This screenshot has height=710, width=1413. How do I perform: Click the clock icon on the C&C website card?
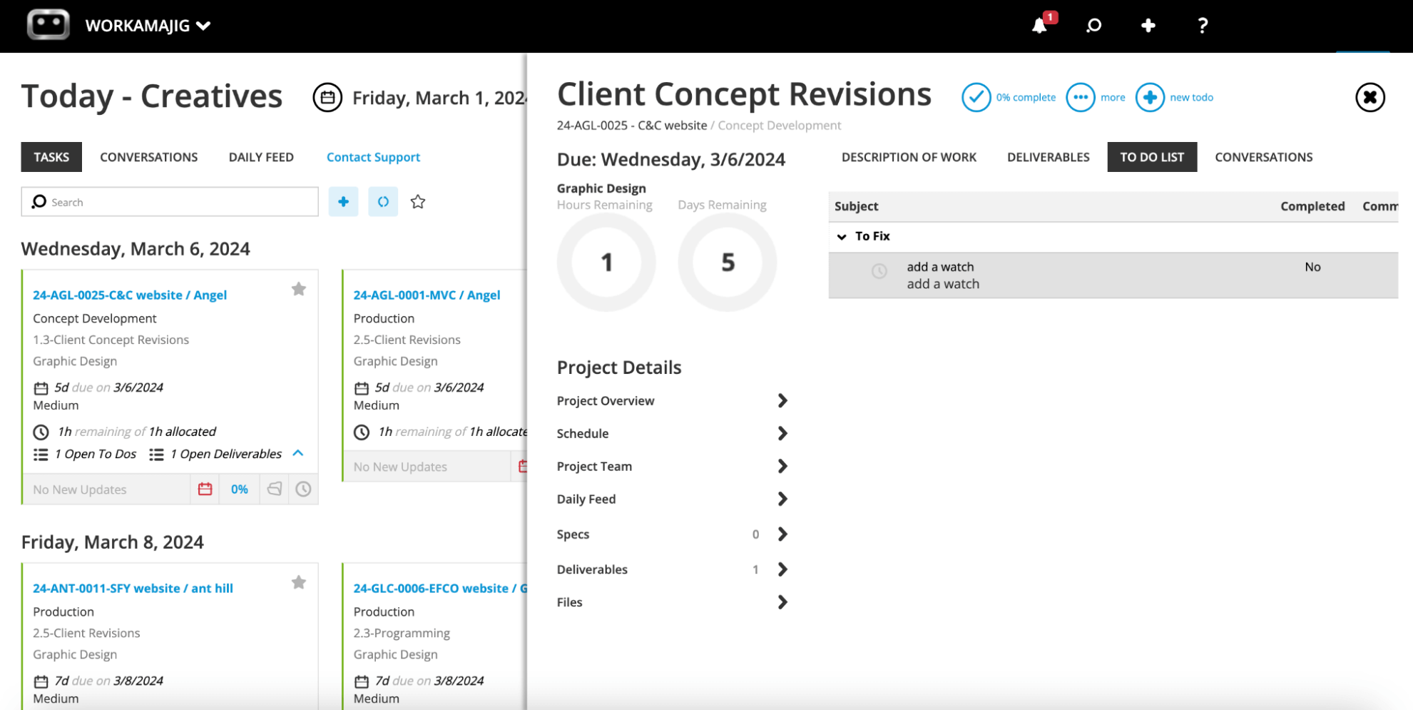tap(303, 489)
